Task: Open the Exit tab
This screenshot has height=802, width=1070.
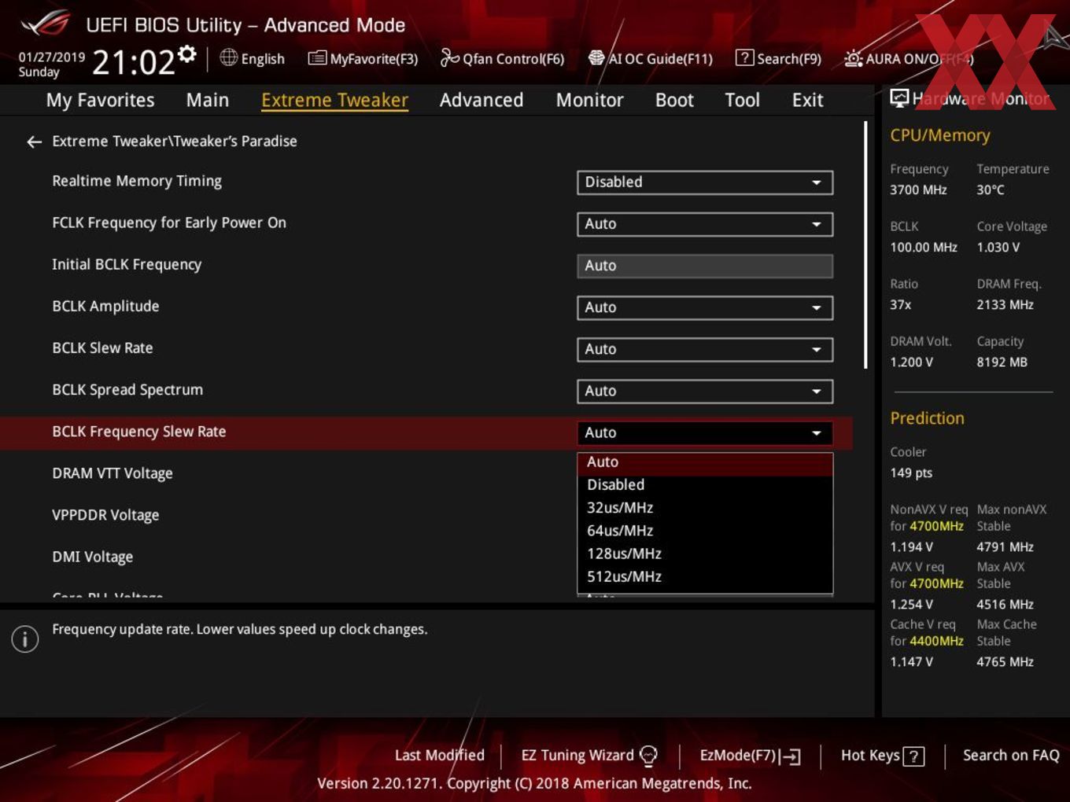Action: [x=807, y=100]
